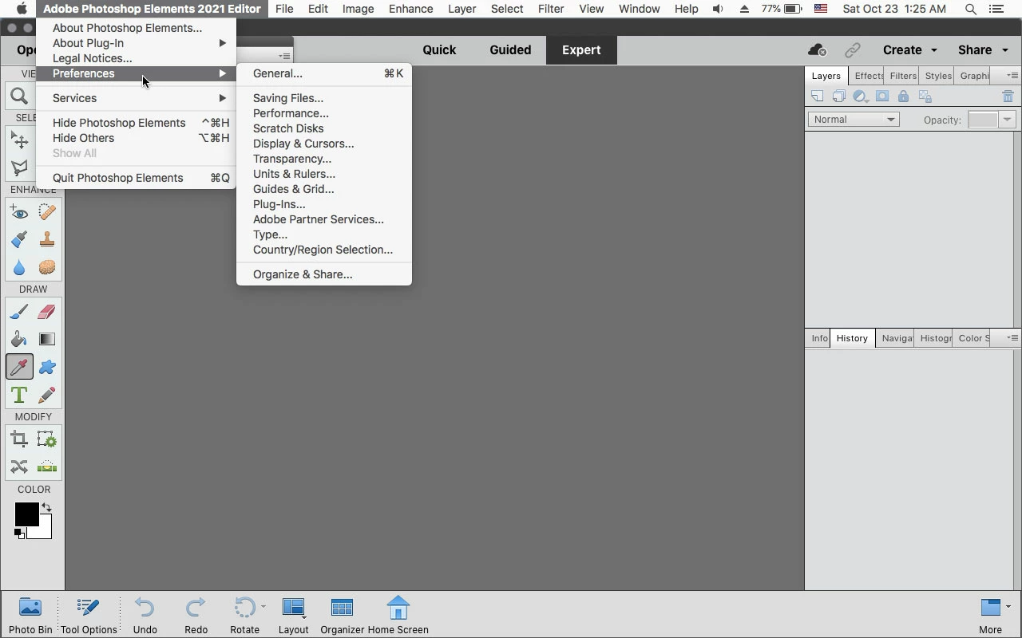Add a layer mask icon
This screenshot has height=638, width=1022.
882,96
